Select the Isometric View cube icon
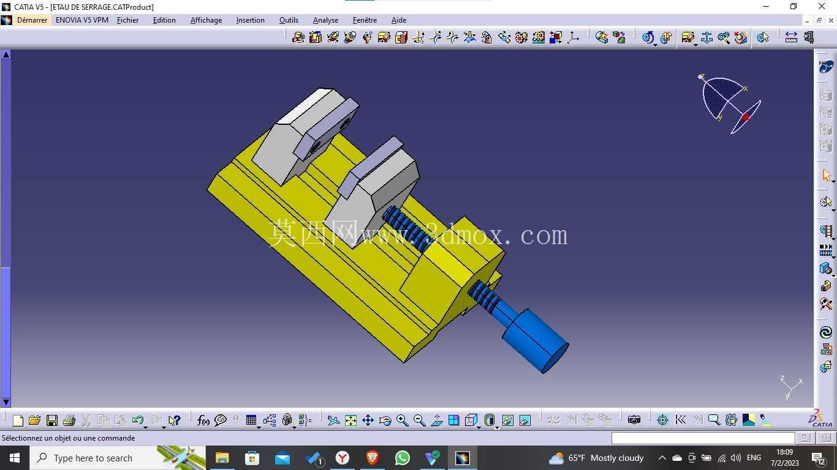 471,420
